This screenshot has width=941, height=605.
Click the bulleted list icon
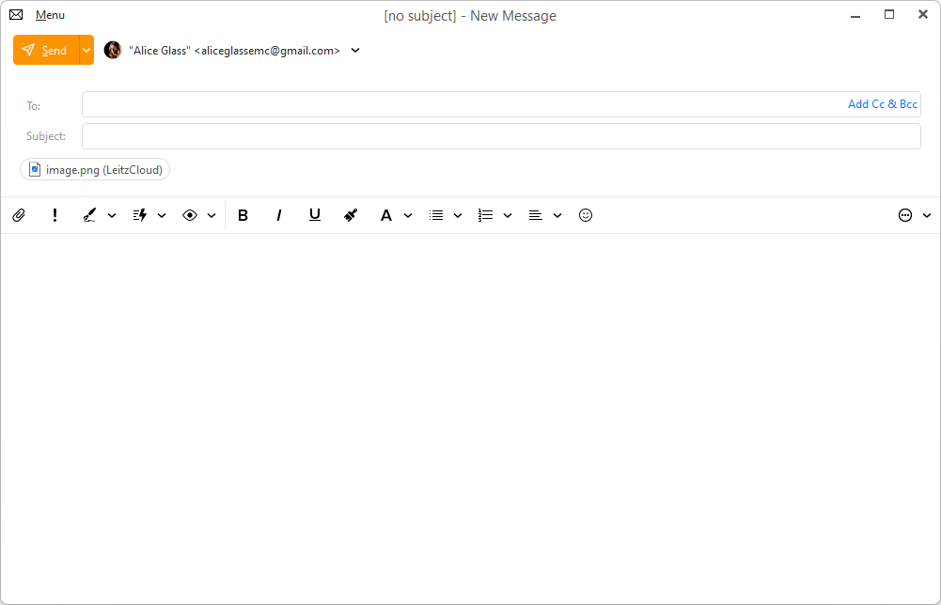coord(436,215)
